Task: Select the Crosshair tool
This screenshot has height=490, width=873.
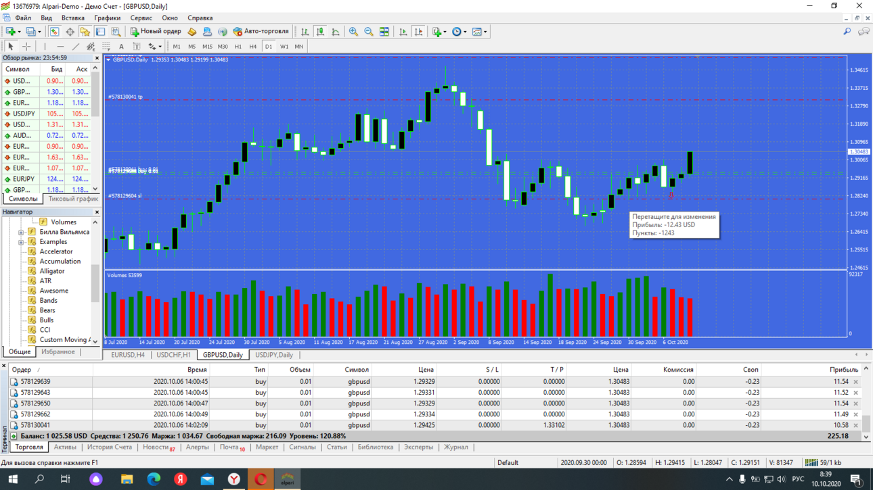Action: pyautogui.click(x=26, y=47)
